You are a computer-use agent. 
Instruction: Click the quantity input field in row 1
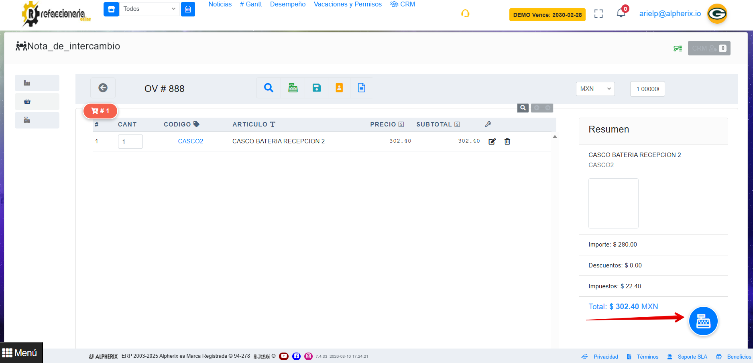130,141
